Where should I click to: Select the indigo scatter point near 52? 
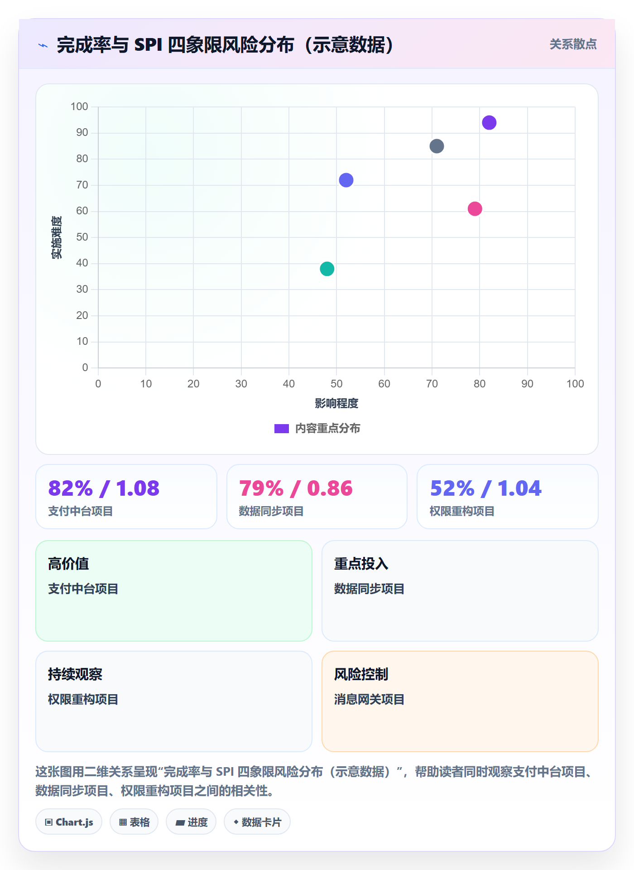point(346,180)
